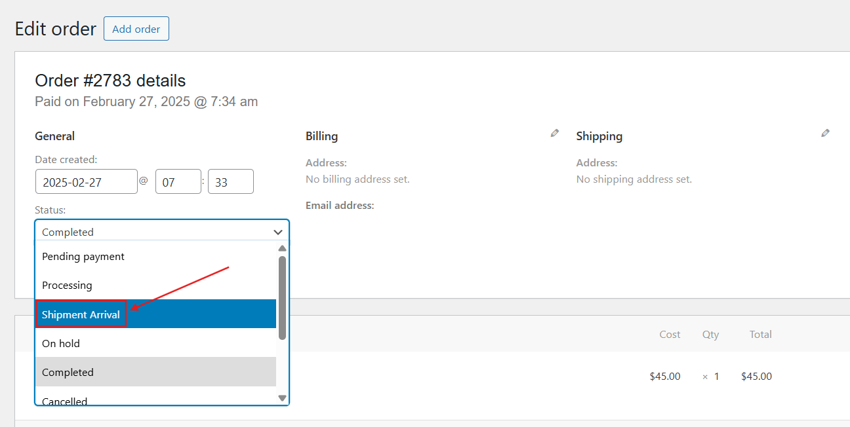Click the Qty column header

point(710,334)
